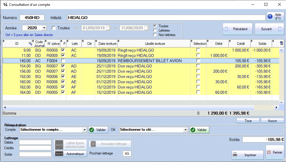286x162 pixels.
Task: Tick Sélection checkbox for REMBOURSEMENT BILLET AVION row
Action: click(x=198, y=60)
